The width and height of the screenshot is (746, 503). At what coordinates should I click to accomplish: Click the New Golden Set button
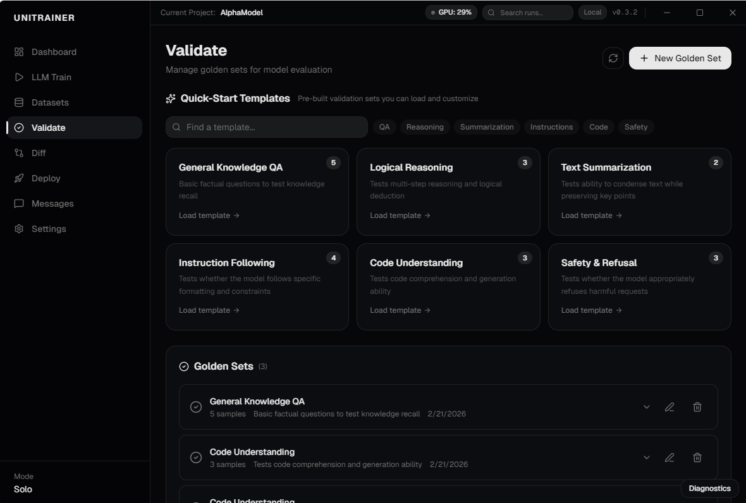click(x=680, y=58)
